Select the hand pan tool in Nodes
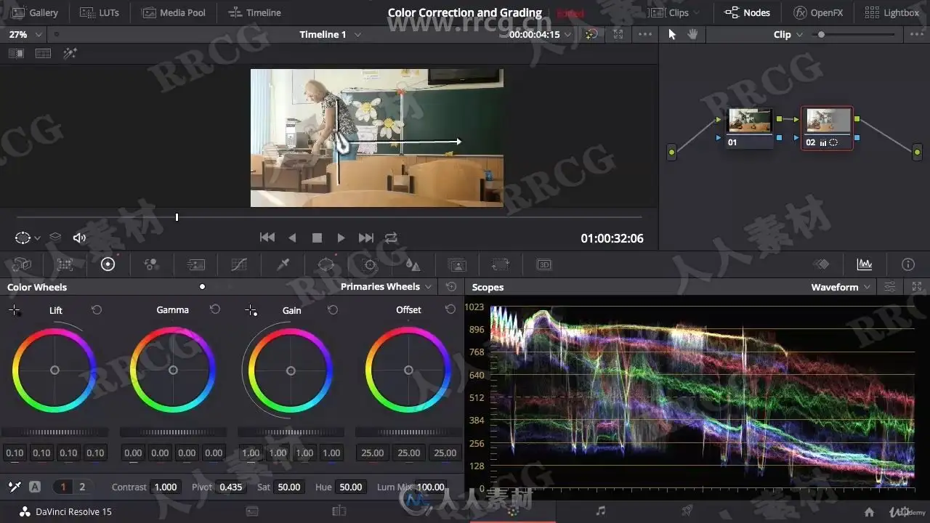The height and width of the screenshot is (523, 930). click(x=692, y=34)
